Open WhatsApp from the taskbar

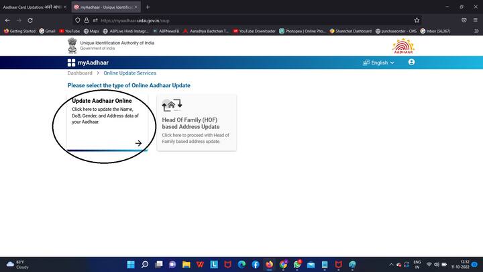pos(297,265)
